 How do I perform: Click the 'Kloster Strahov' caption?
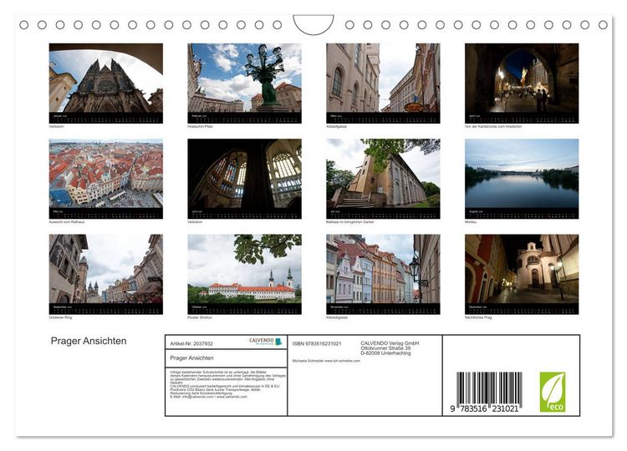pos(200,317)
